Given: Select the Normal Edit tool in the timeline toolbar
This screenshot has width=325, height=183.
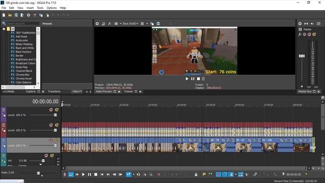Looking at the screenshot, I should tap(128, 174).
